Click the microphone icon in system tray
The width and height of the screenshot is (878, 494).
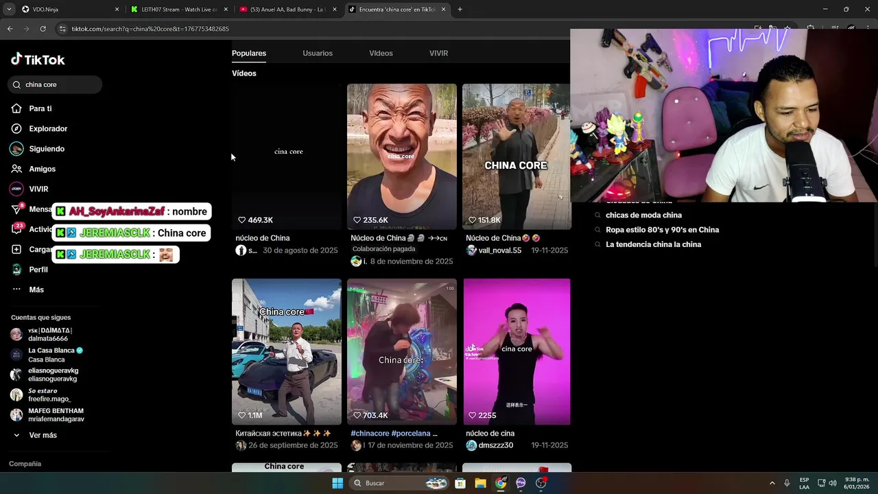tap(787, 483)
